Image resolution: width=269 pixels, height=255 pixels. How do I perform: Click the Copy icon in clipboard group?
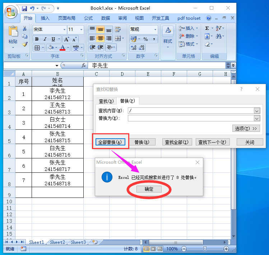(x=25, y=36)
